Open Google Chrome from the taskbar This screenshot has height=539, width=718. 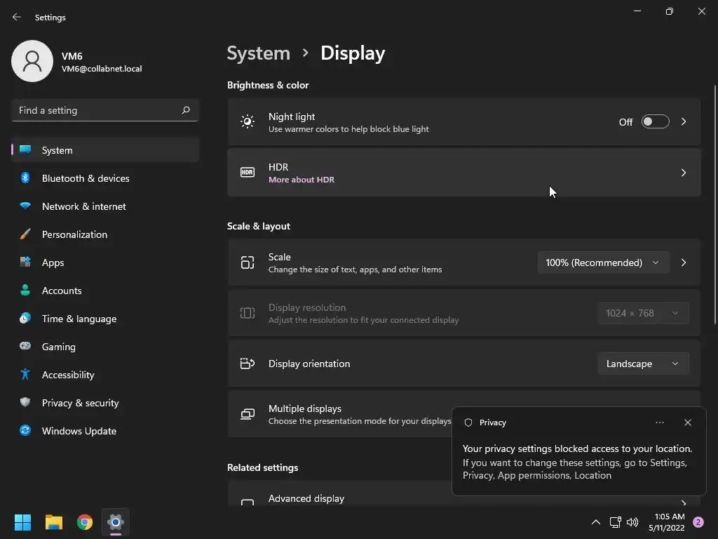[85, 522]
